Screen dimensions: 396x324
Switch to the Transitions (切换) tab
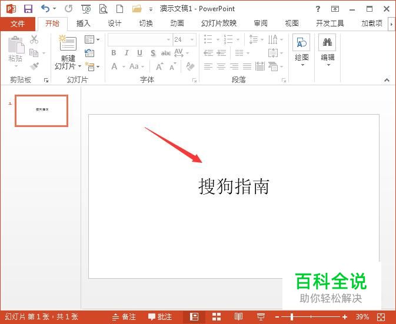146,24
